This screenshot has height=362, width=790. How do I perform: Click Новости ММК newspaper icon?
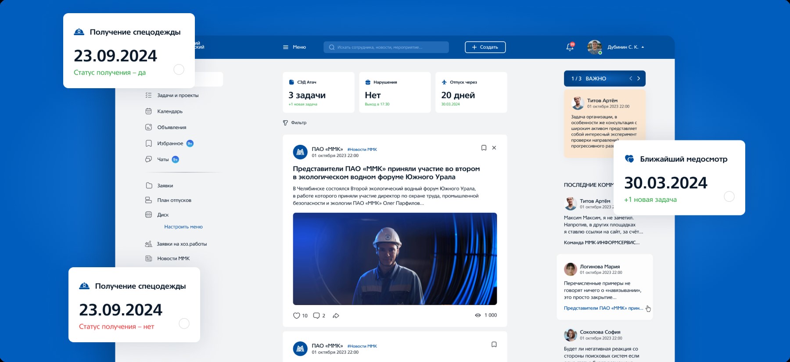pyautogui.click(x=148, y=258)
